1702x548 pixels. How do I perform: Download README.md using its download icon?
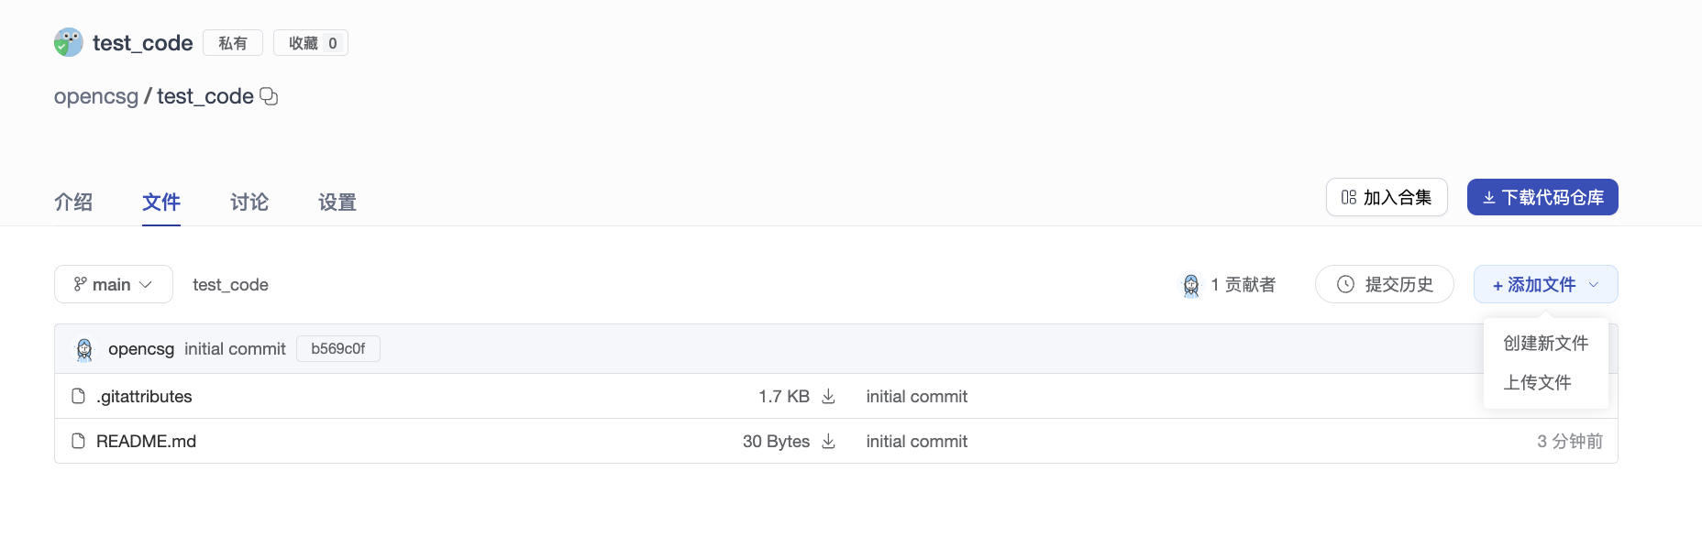[828, 441]
